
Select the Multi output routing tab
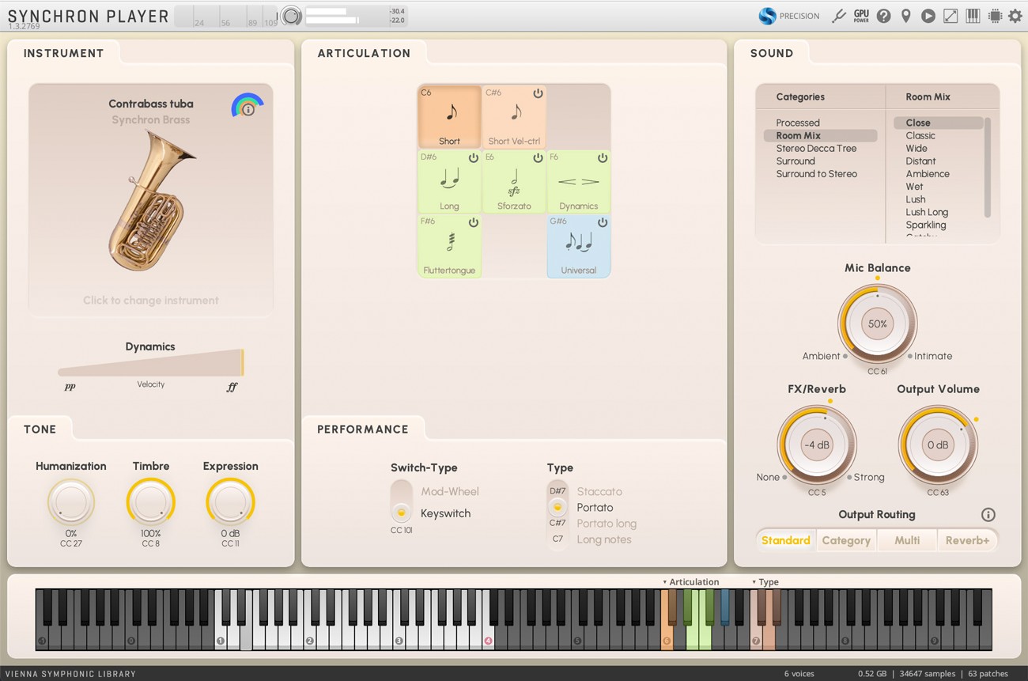[907, 540]
